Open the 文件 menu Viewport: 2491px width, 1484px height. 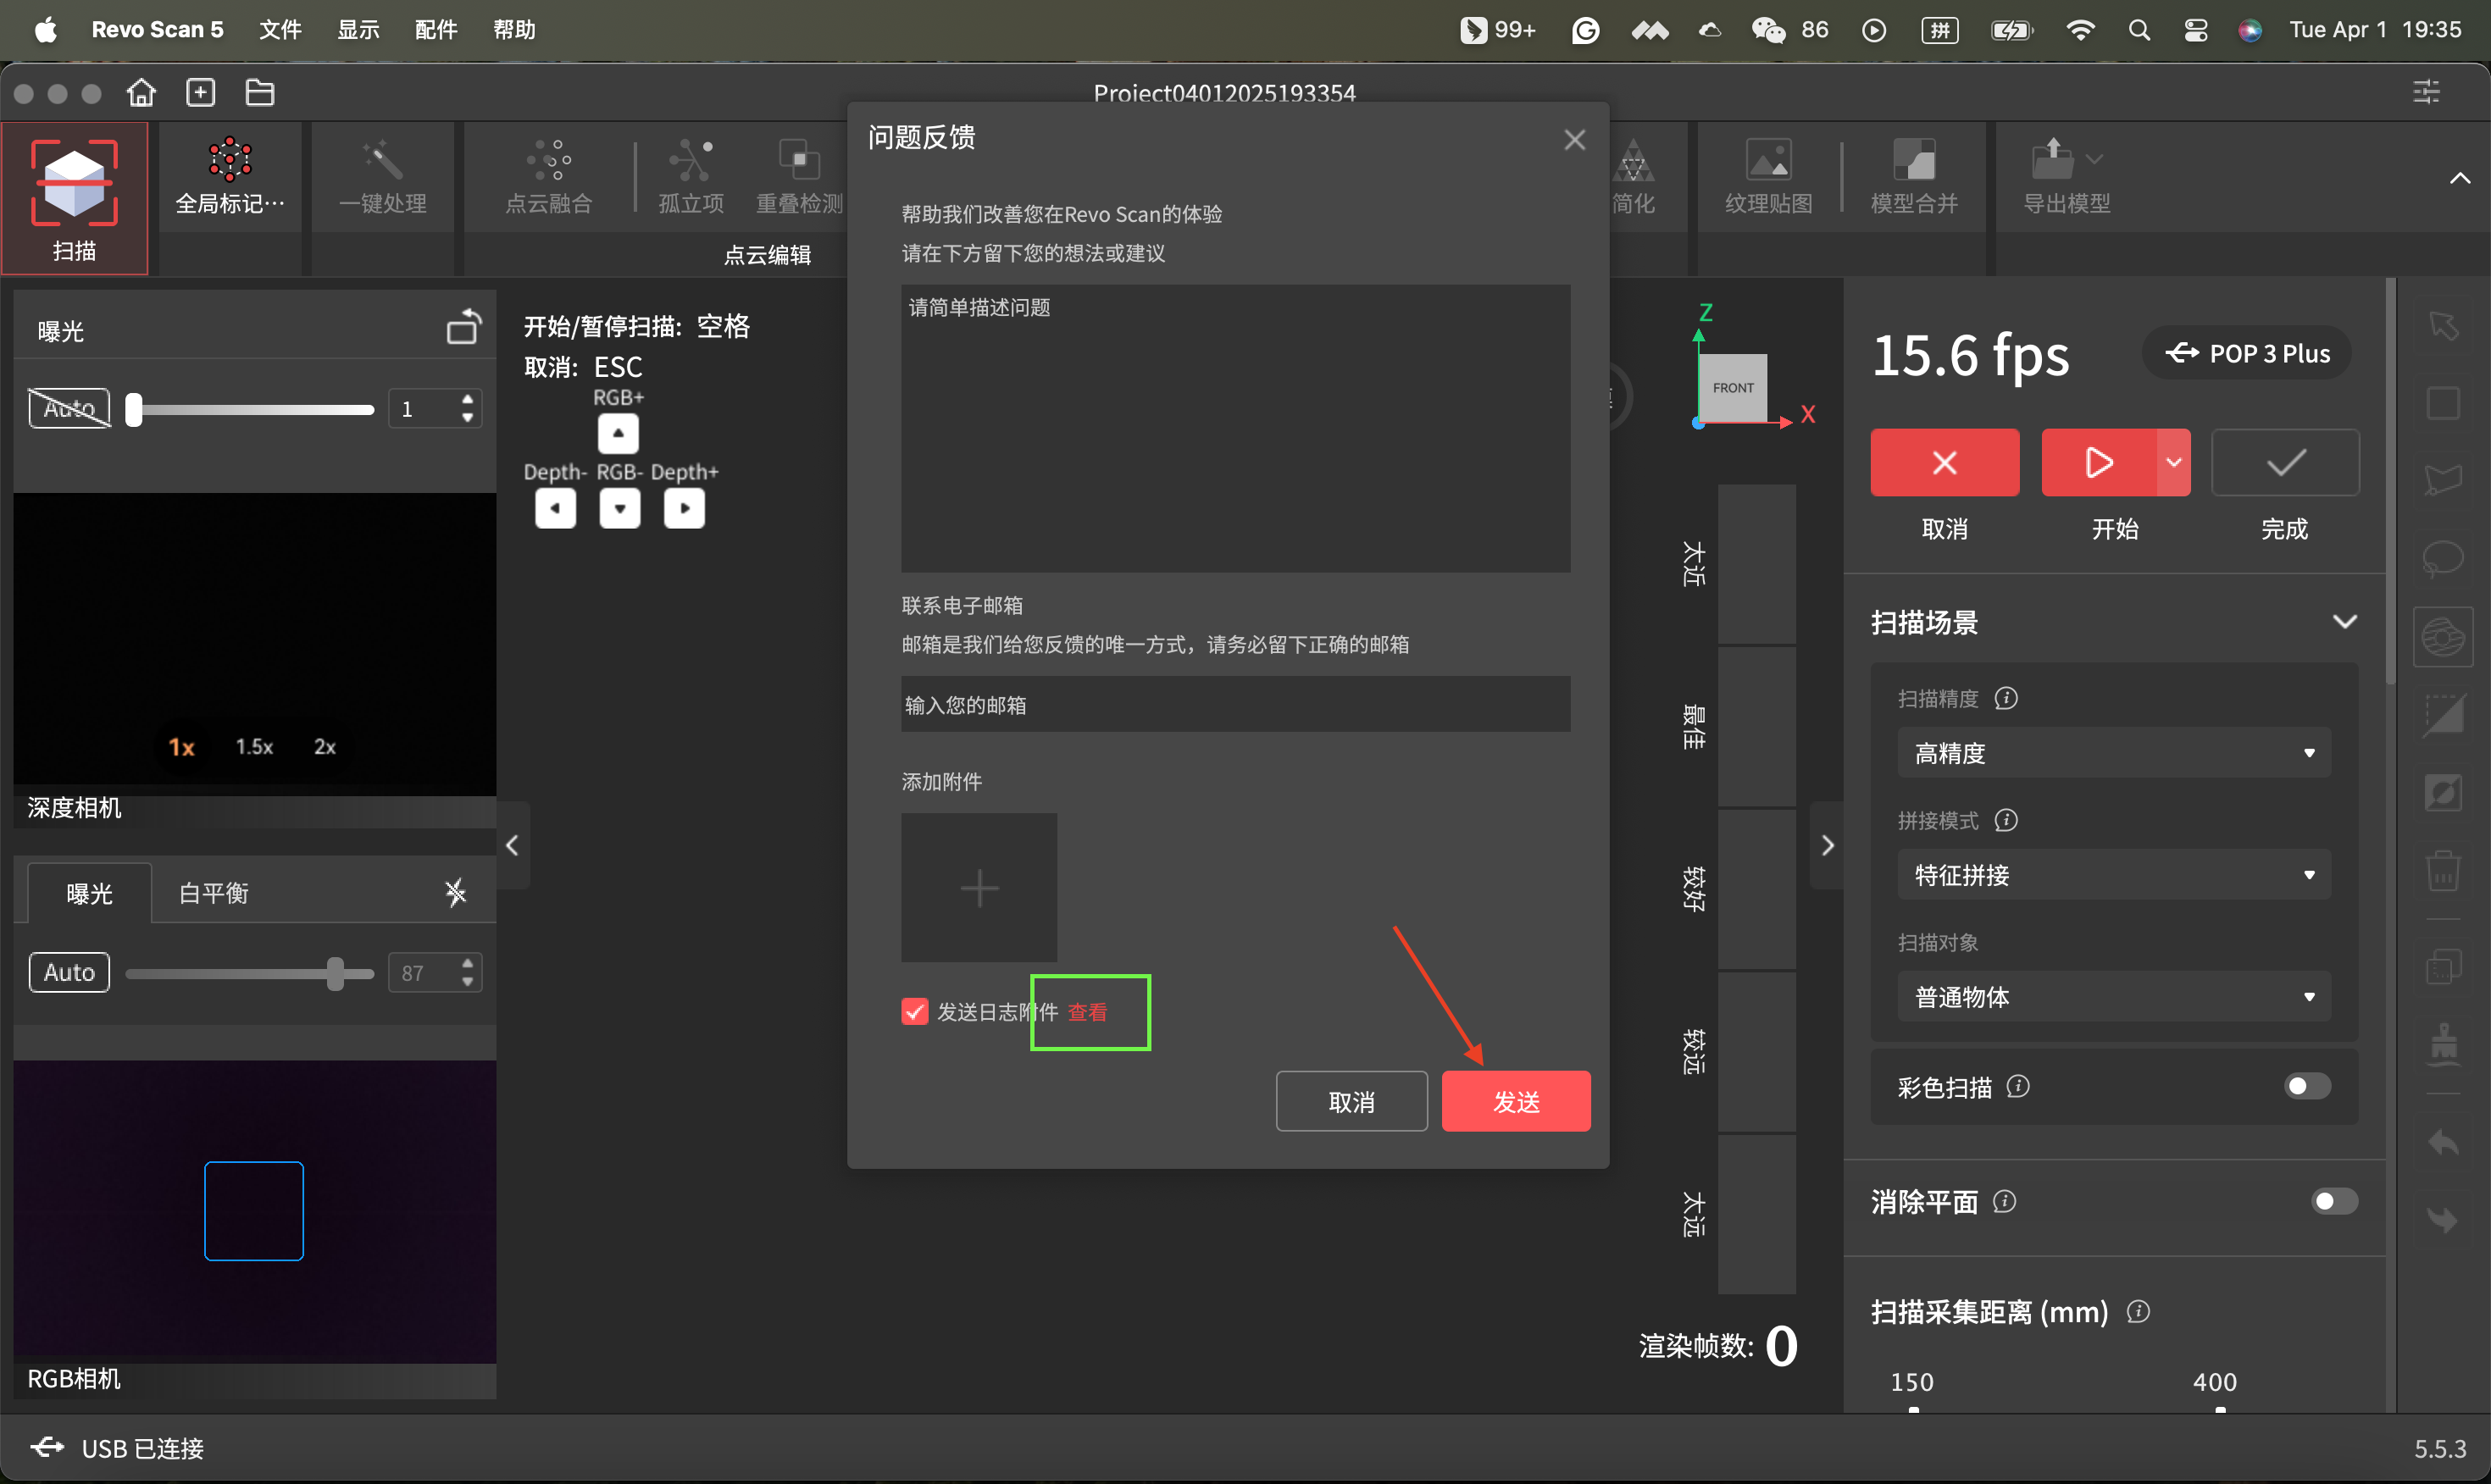280,30
